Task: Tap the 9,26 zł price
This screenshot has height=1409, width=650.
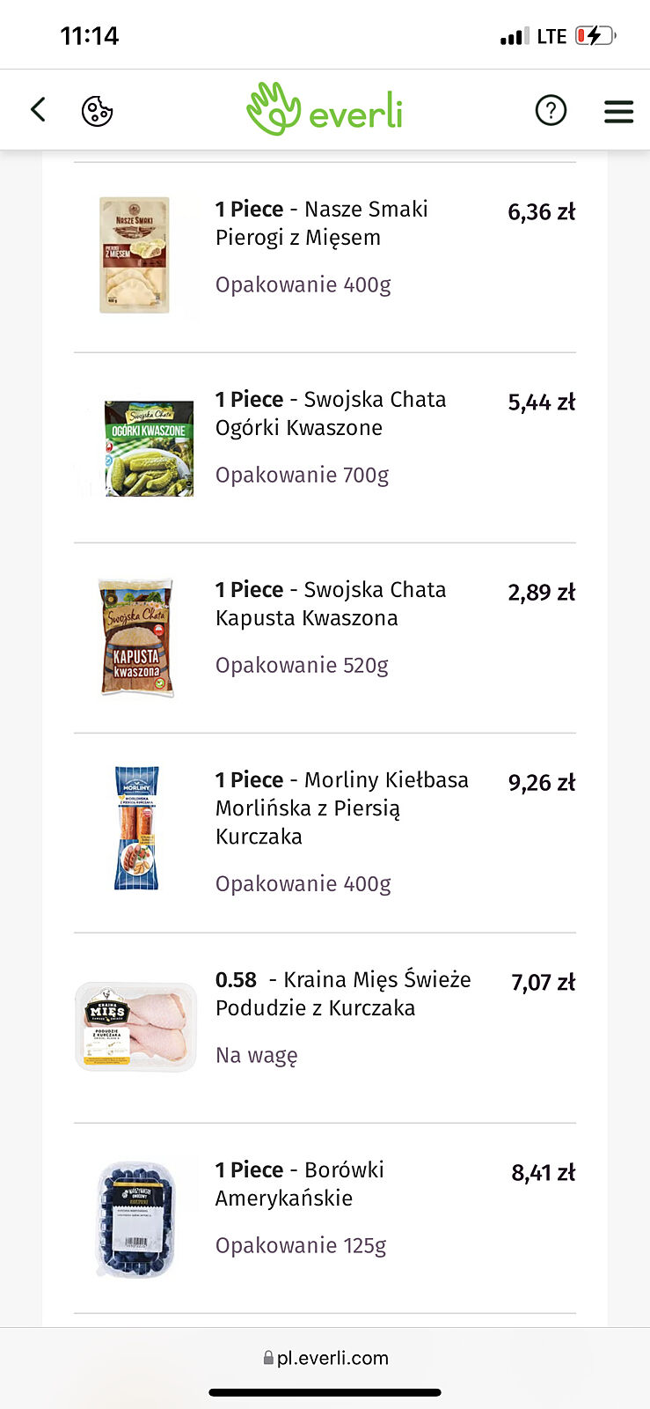Action: (x=541, y=783)
